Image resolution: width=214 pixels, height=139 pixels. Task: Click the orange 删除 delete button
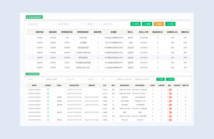(x=159, y=24)
